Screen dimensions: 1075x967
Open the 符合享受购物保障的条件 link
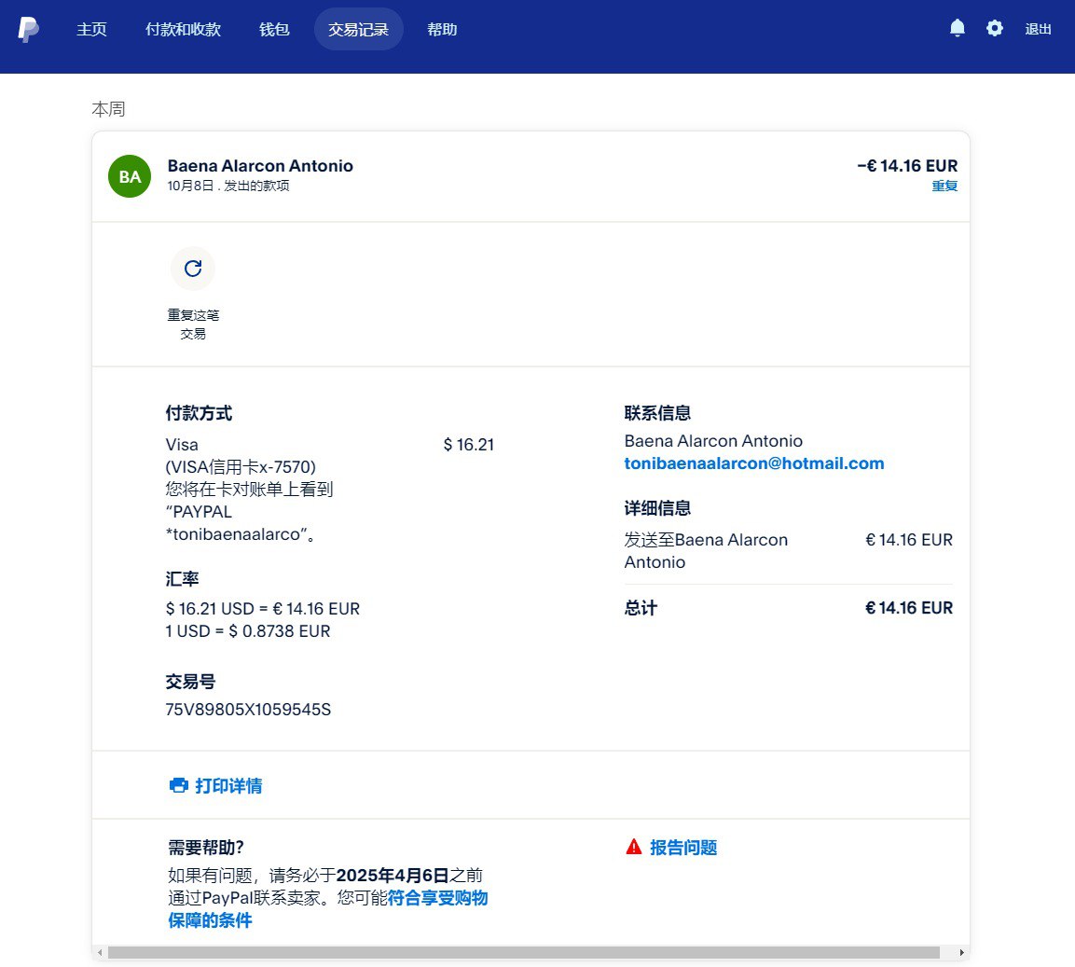coord(327,908)
